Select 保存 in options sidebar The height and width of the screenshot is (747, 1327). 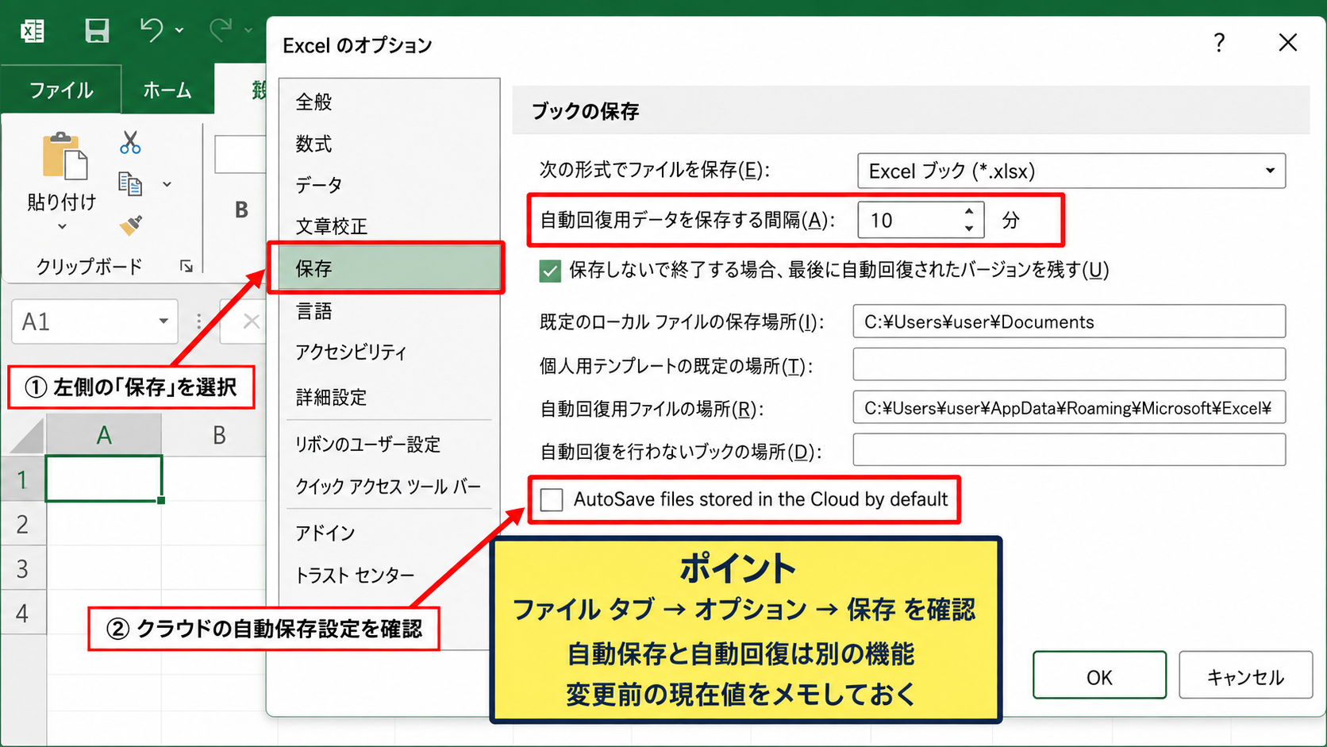(x=387, y=268)
